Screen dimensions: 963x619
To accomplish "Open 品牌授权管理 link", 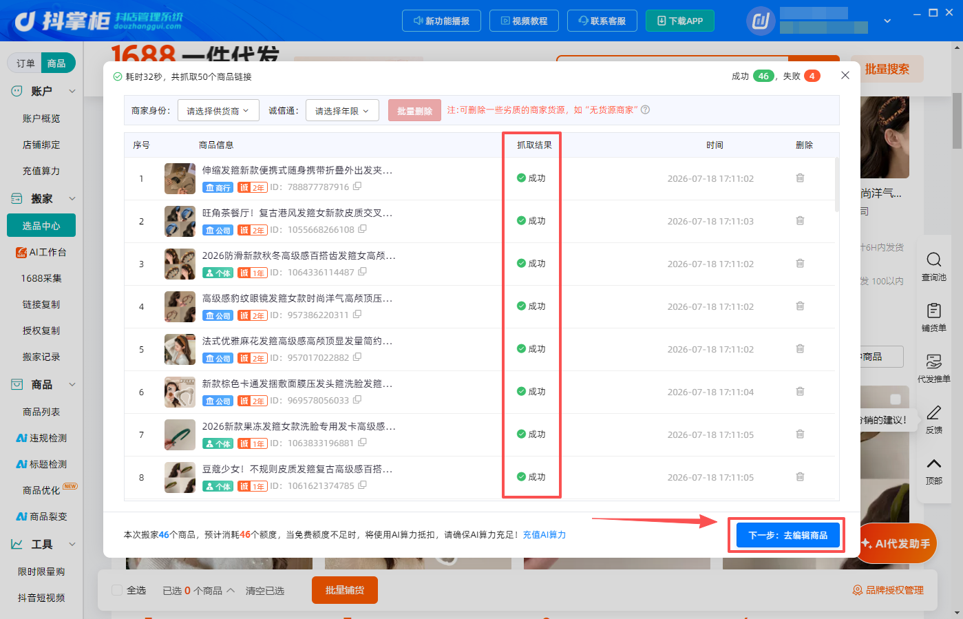I will [888, 590].
